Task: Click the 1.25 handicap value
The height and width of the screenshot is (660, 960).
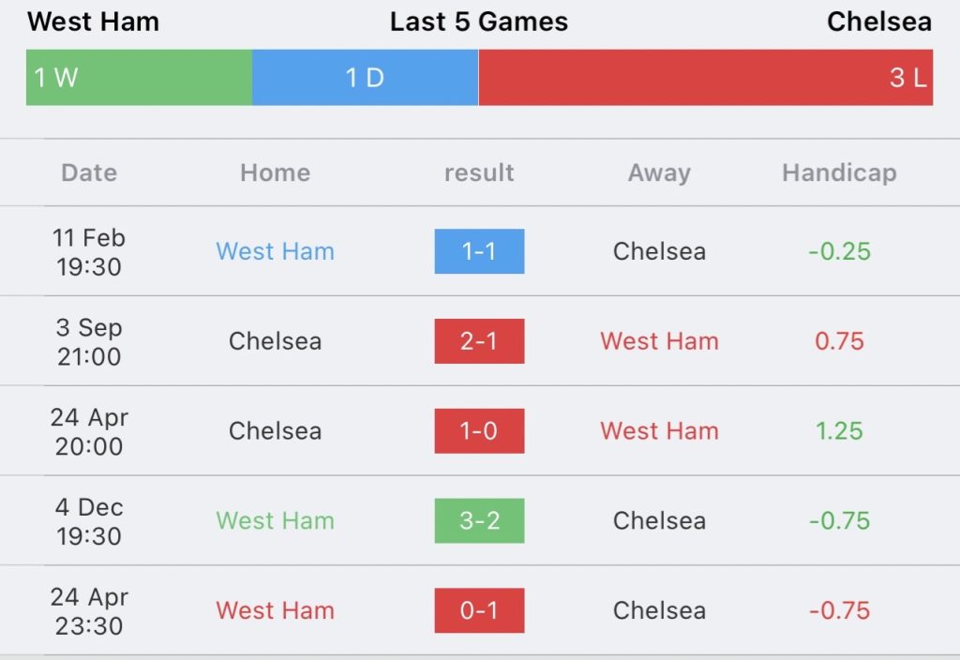Action: click(839, 431)
